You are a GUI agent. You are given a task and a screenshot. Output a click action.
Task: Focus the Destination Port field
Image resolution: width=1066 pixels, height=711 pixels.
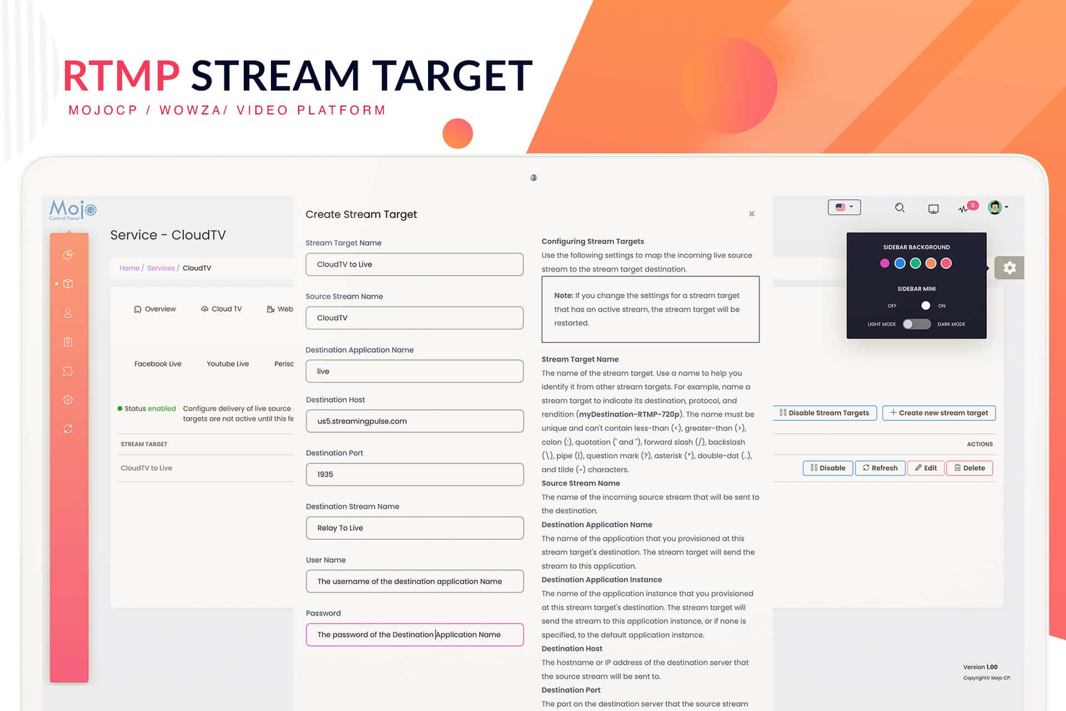coord(414,474)
